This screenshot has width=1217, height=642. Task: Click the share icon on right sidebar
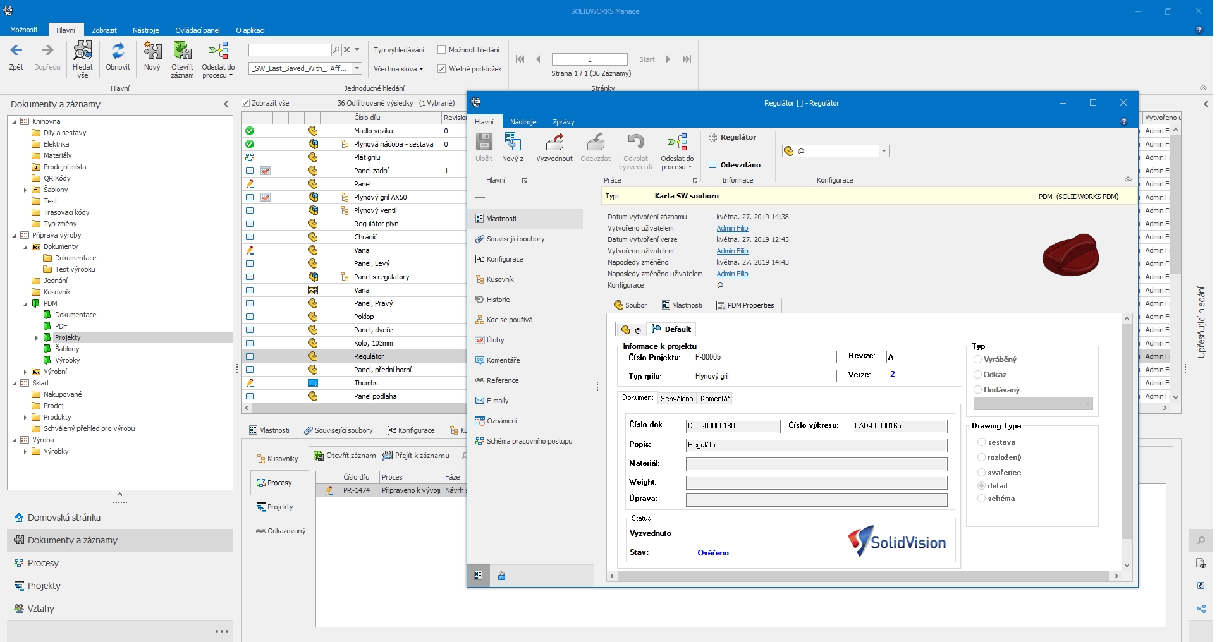click(1201, 609)
